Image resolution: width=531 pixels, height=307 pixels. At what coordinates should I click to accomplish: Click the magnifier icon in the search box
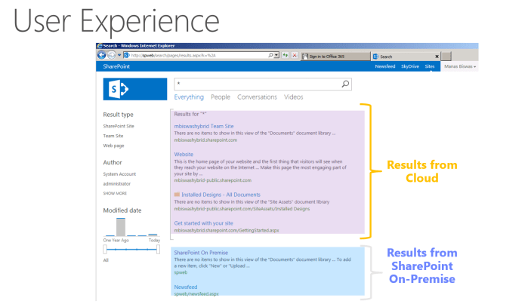[345, 84]
